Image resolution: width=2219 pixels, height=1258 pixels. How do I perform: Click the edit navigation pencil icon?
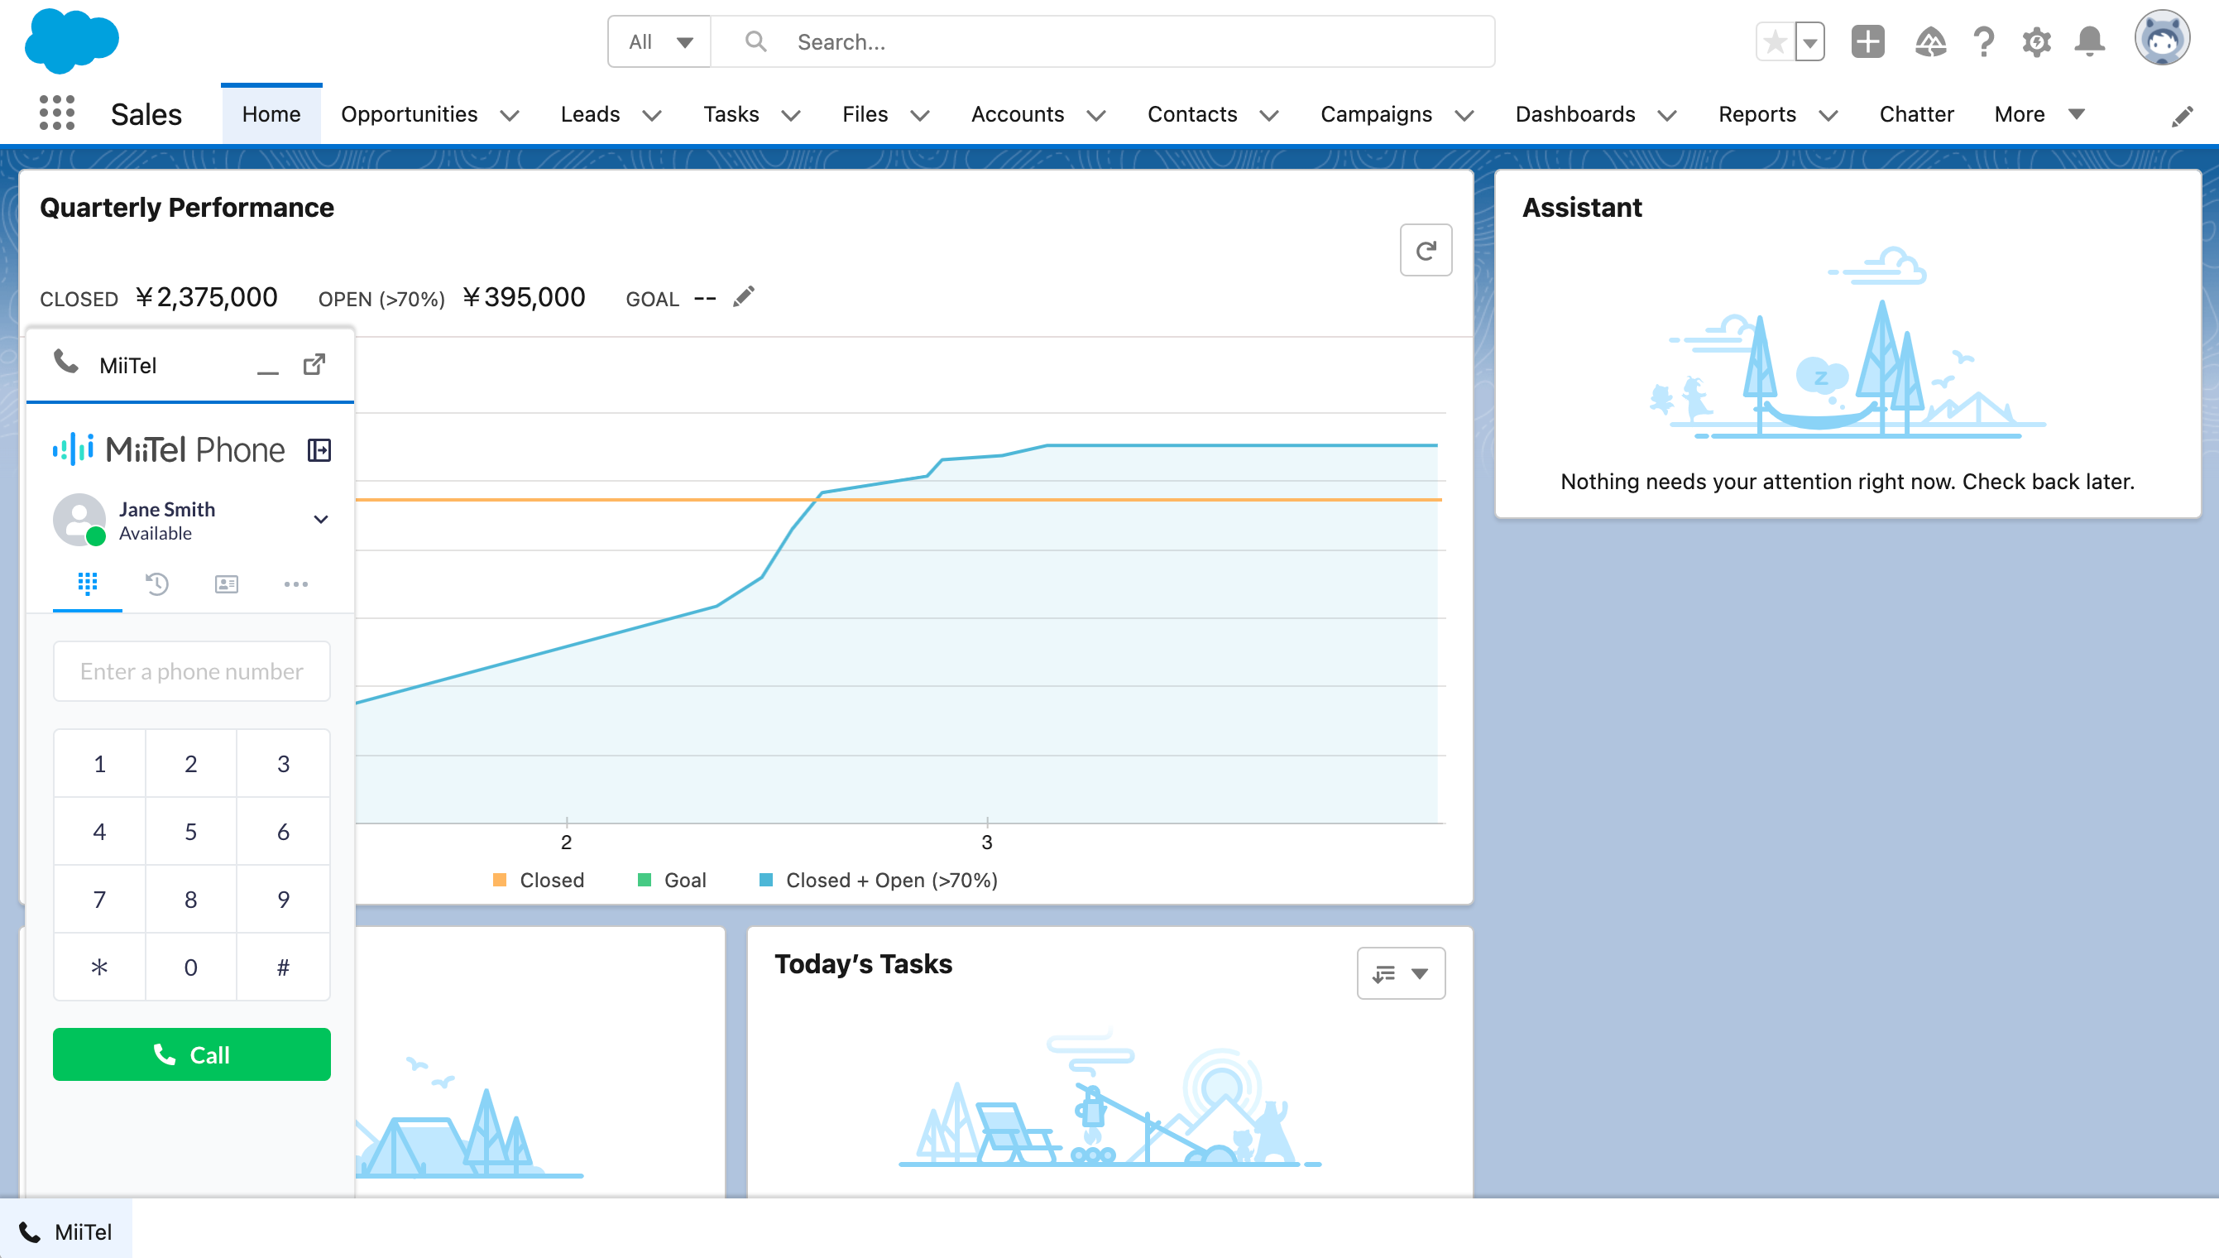[2183, 116]
